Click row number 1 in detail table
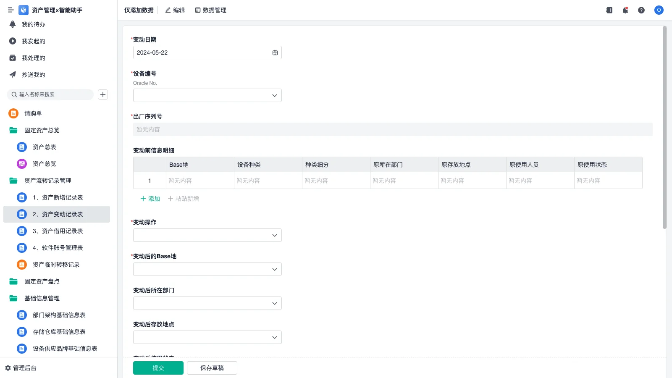The width and height of the screenshot is (672, 378). pyautogui.click(x=150, y=181)
